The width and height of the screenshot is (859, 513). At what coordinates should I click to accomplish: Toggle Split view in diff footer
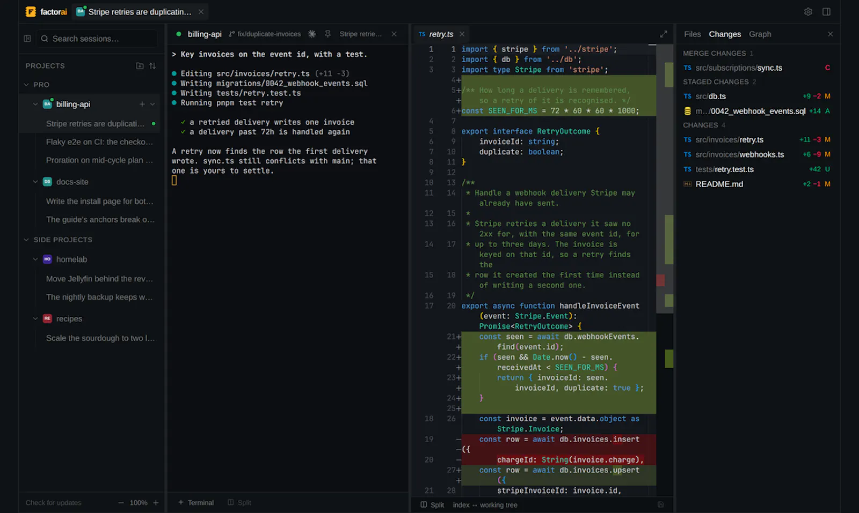tap(432, 505)
